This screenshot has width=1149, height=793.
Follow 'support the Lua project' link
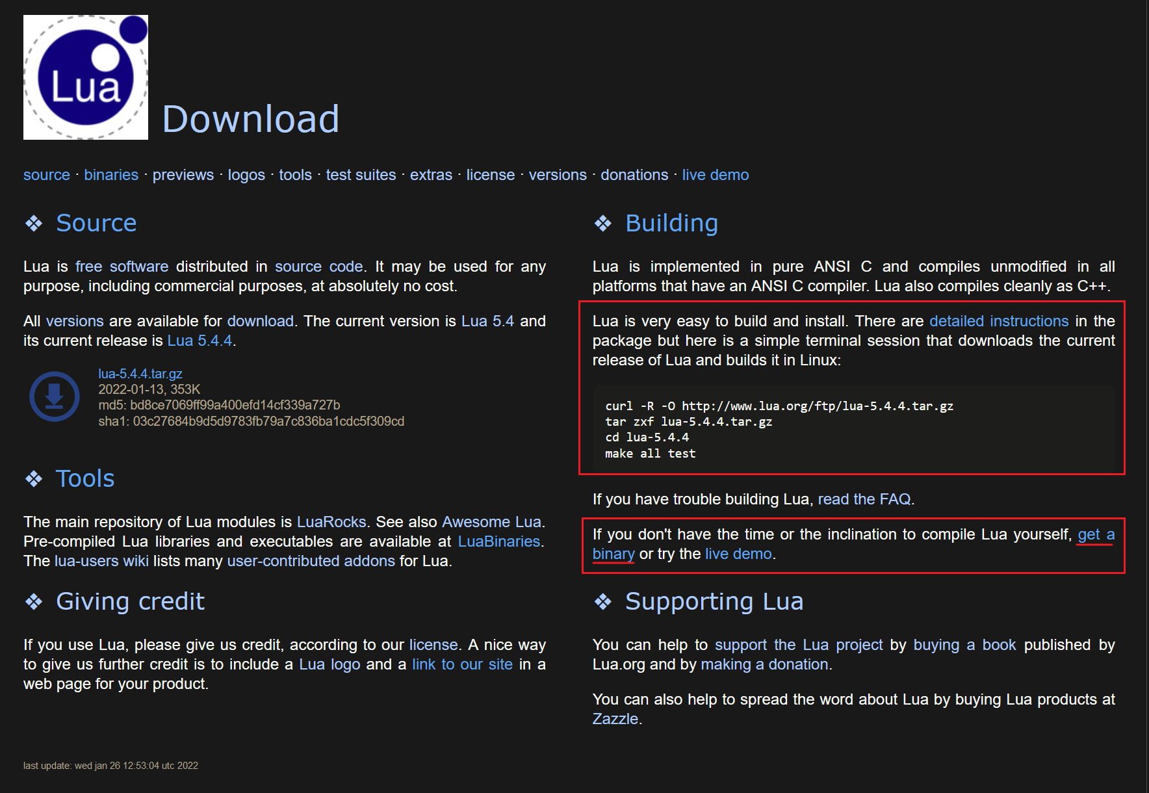click(799, 645)
